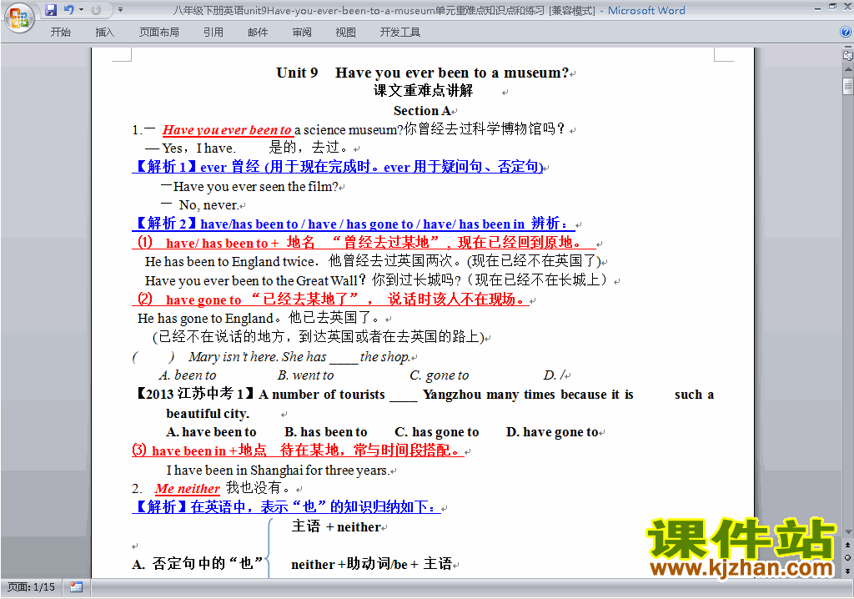Click the red phrase "Have you ever been to"
854x599 pixels.
pyautogui.click(x=227, y=129)
